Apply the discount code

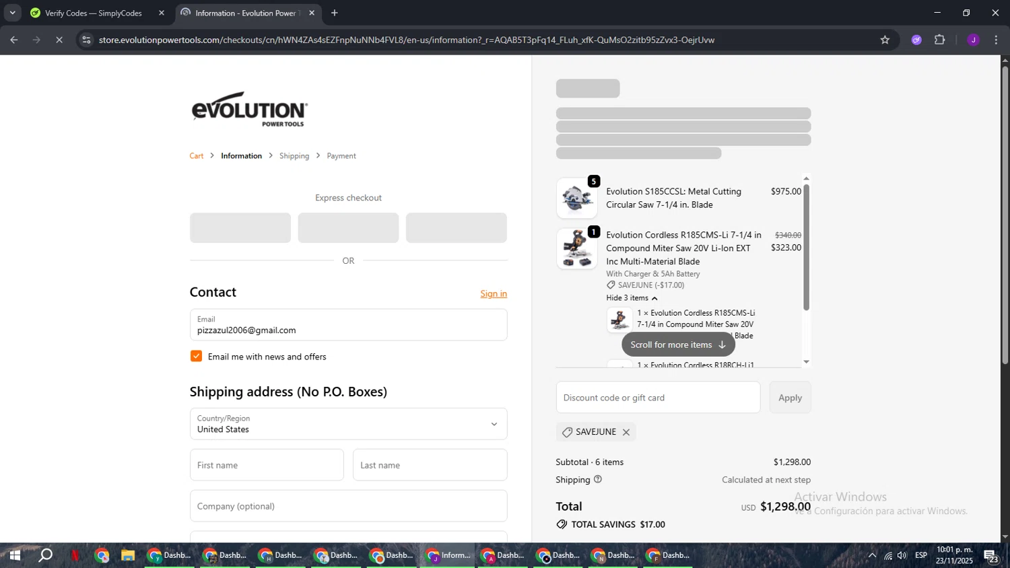tap(790, 398)
